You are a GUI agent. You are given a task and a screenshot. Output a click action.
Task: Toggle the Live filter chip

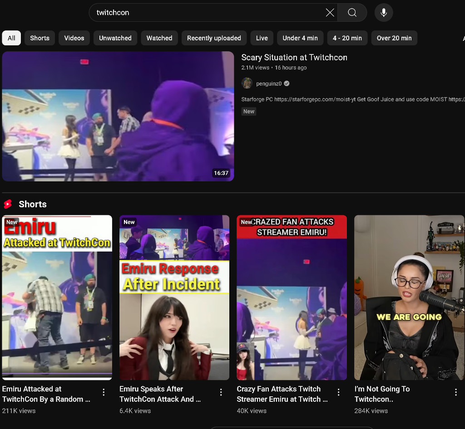(262, 38)
